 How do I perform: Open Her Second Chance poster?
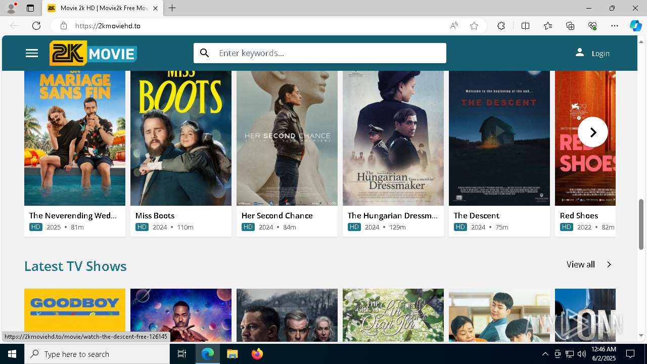tap(287, 138)
